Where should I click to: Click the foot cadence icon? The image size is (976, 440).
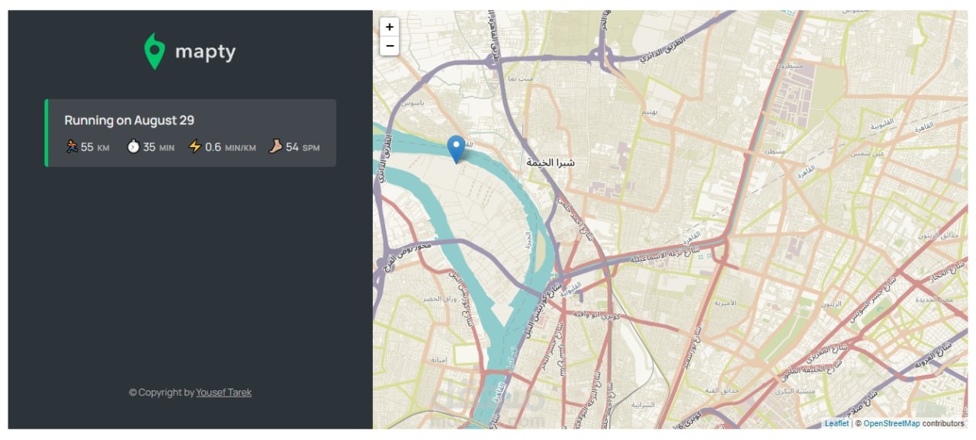275,146
